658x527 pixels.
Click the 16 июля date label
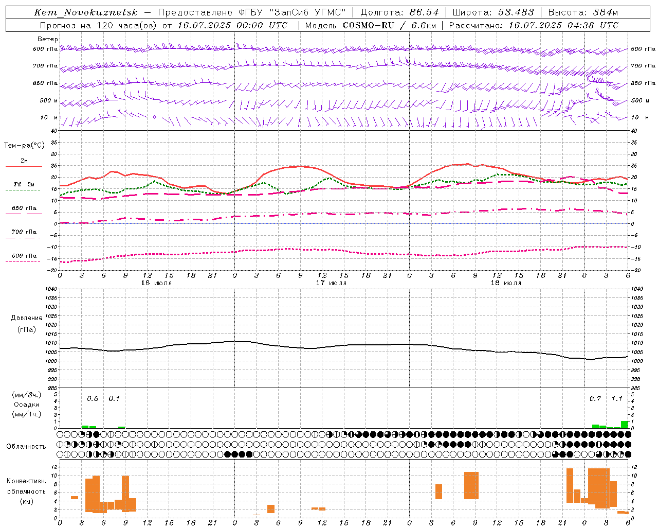(x=156, y=283)
